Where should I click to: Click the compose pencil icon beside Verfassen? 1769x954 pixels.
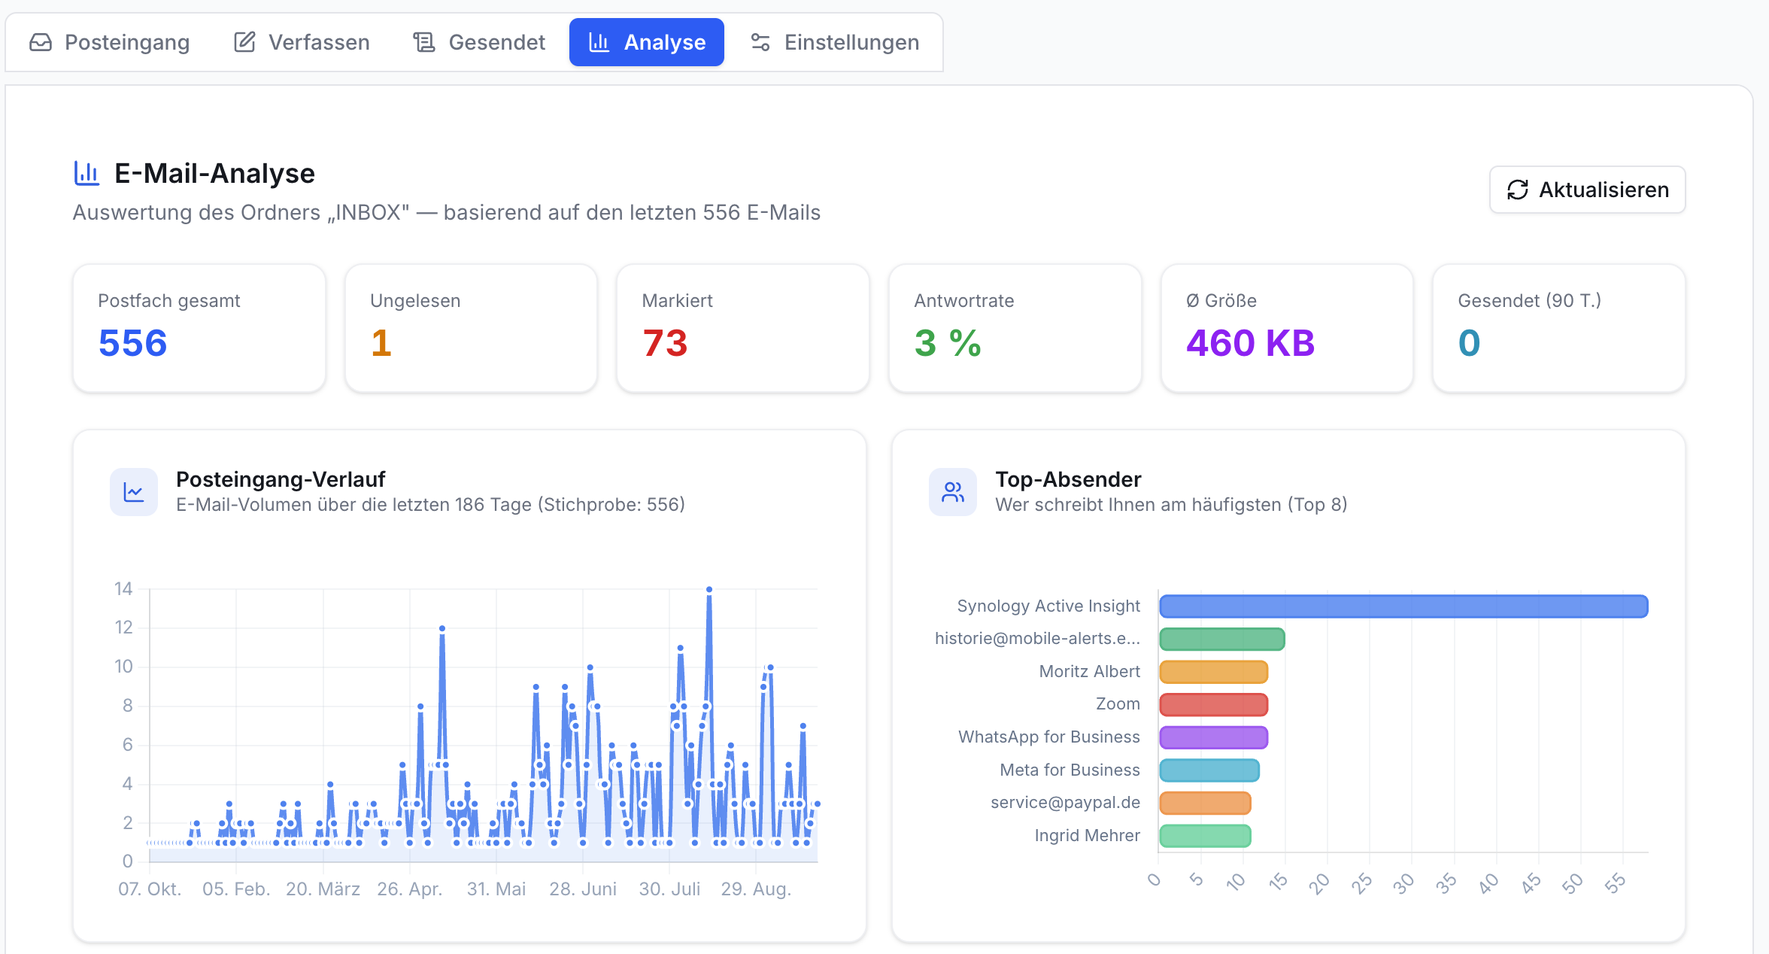click(244, 42)
